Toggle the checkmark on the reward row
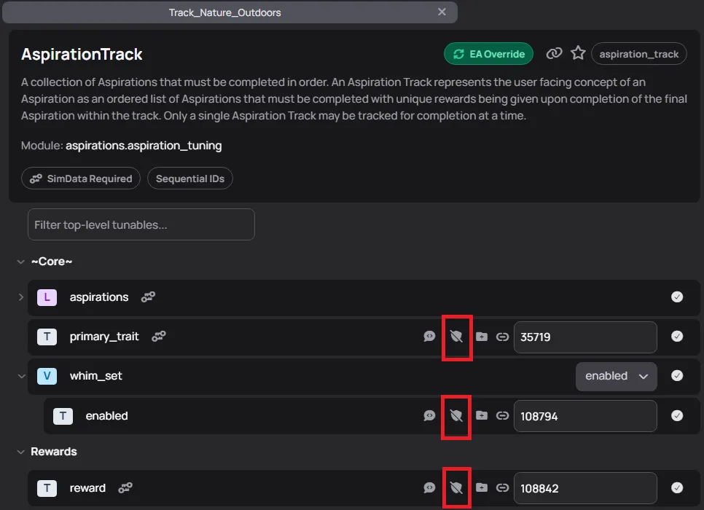The width and height of the screenshot is (704, 510). coord(677,488)
